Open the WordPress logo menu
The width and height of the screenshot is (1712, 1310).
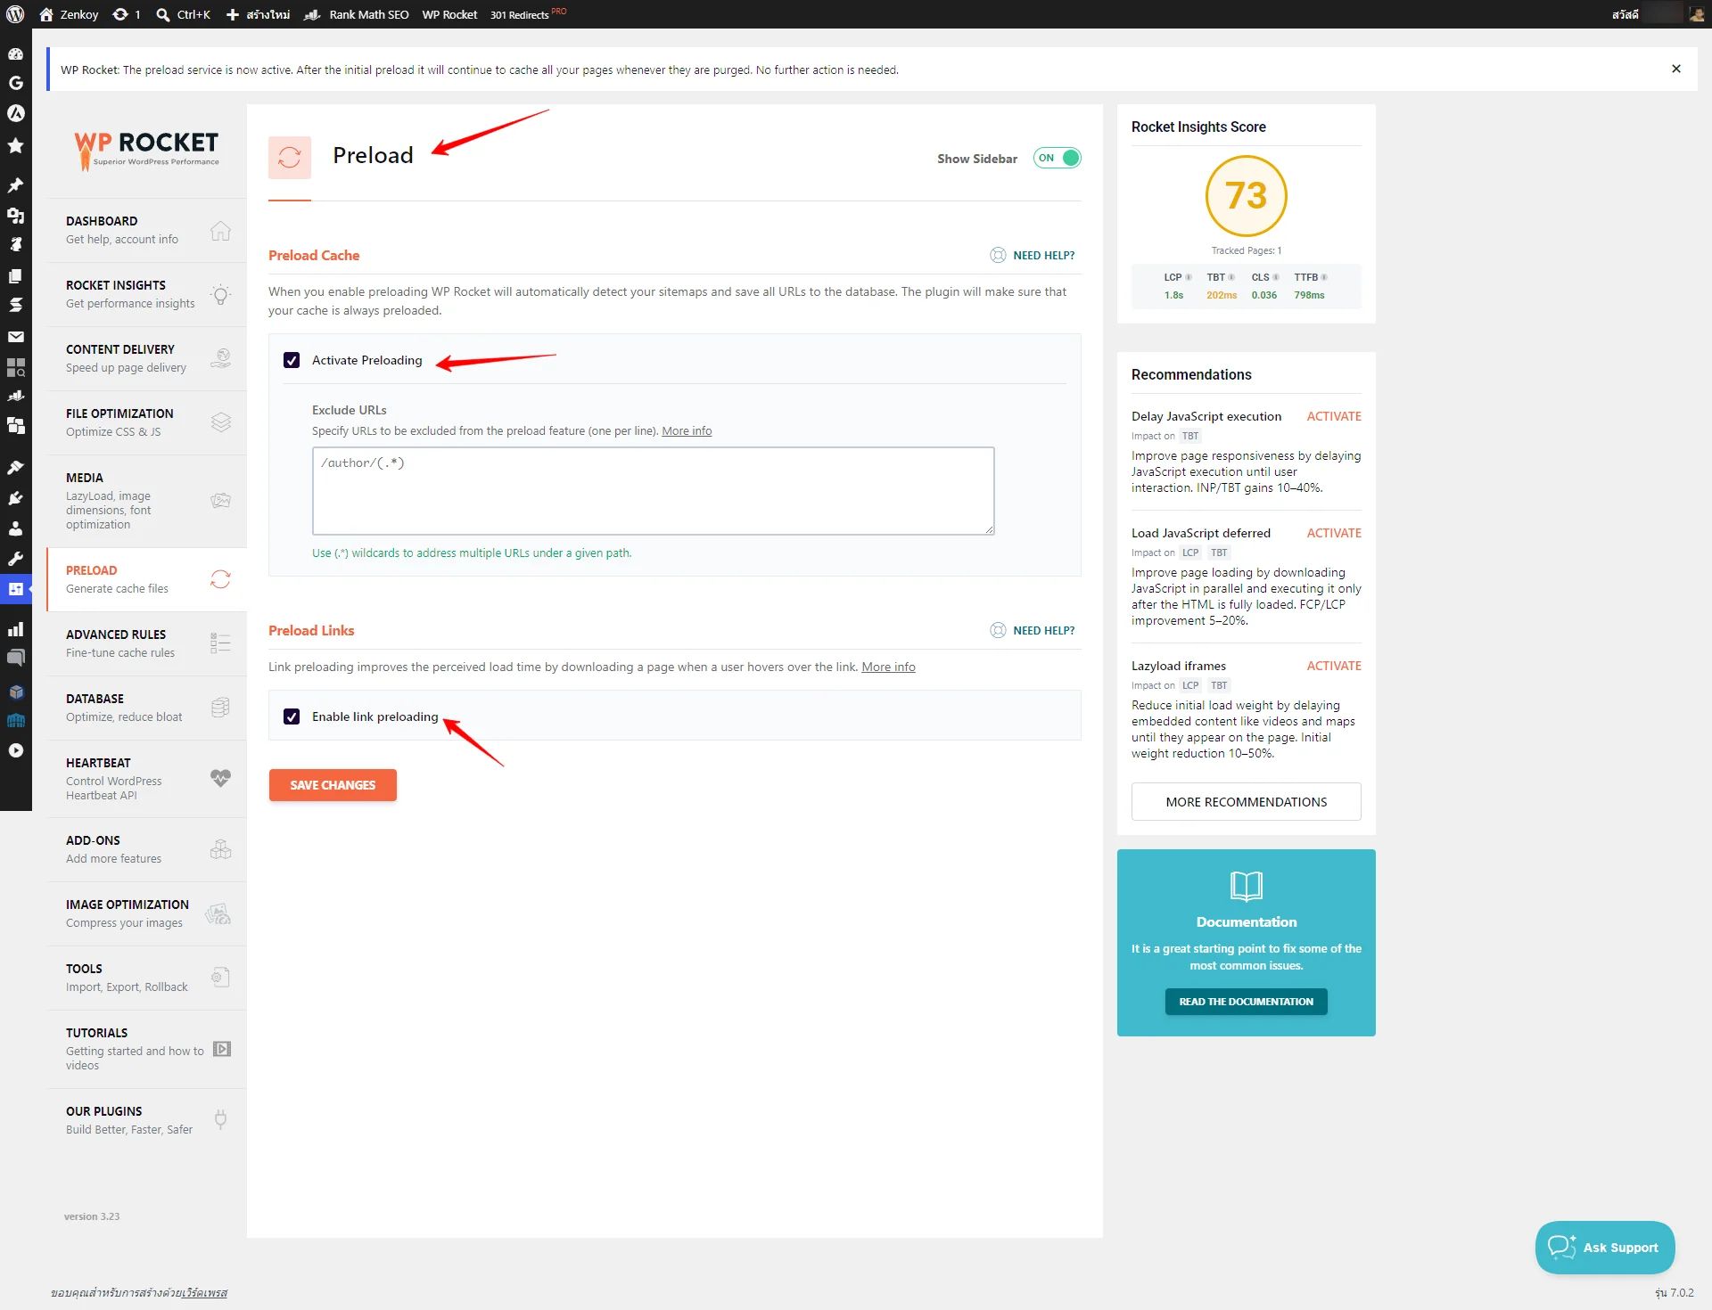15,14
